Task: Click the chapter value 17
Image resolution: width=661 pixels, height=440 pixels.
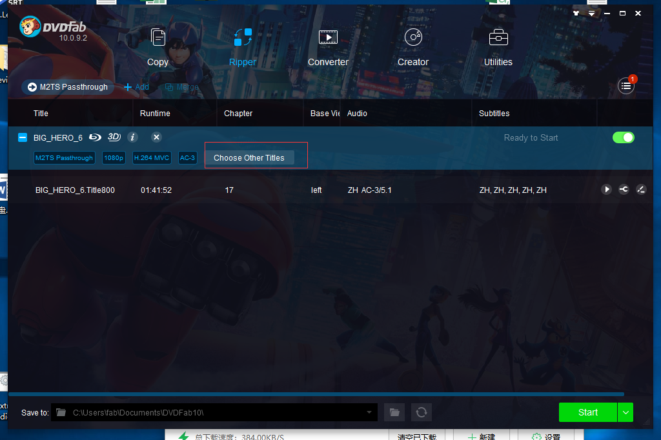Action: point(229,190)
